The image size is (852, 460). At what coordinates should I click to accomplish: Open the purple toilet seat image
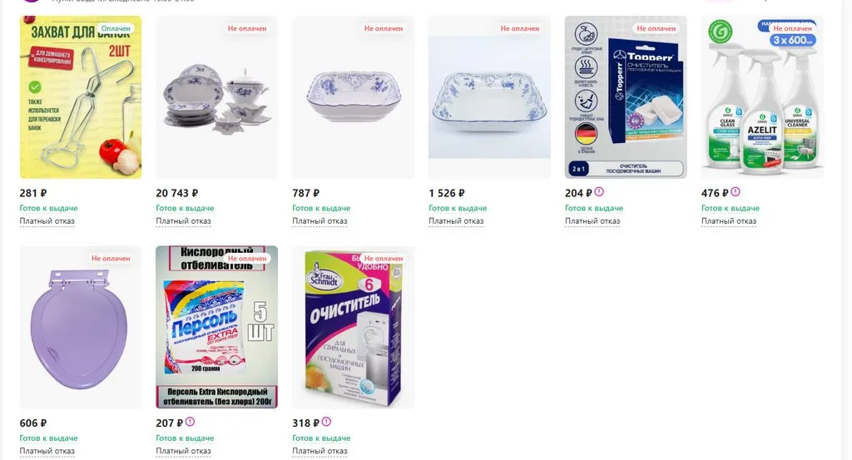click(x=81, y=328)
